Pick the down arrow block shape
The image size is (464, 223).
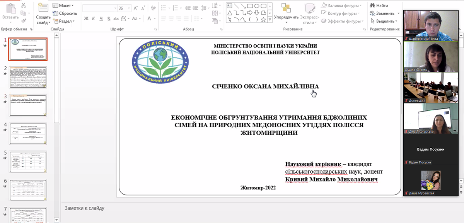pyautogui.click(x=257, y=12)
